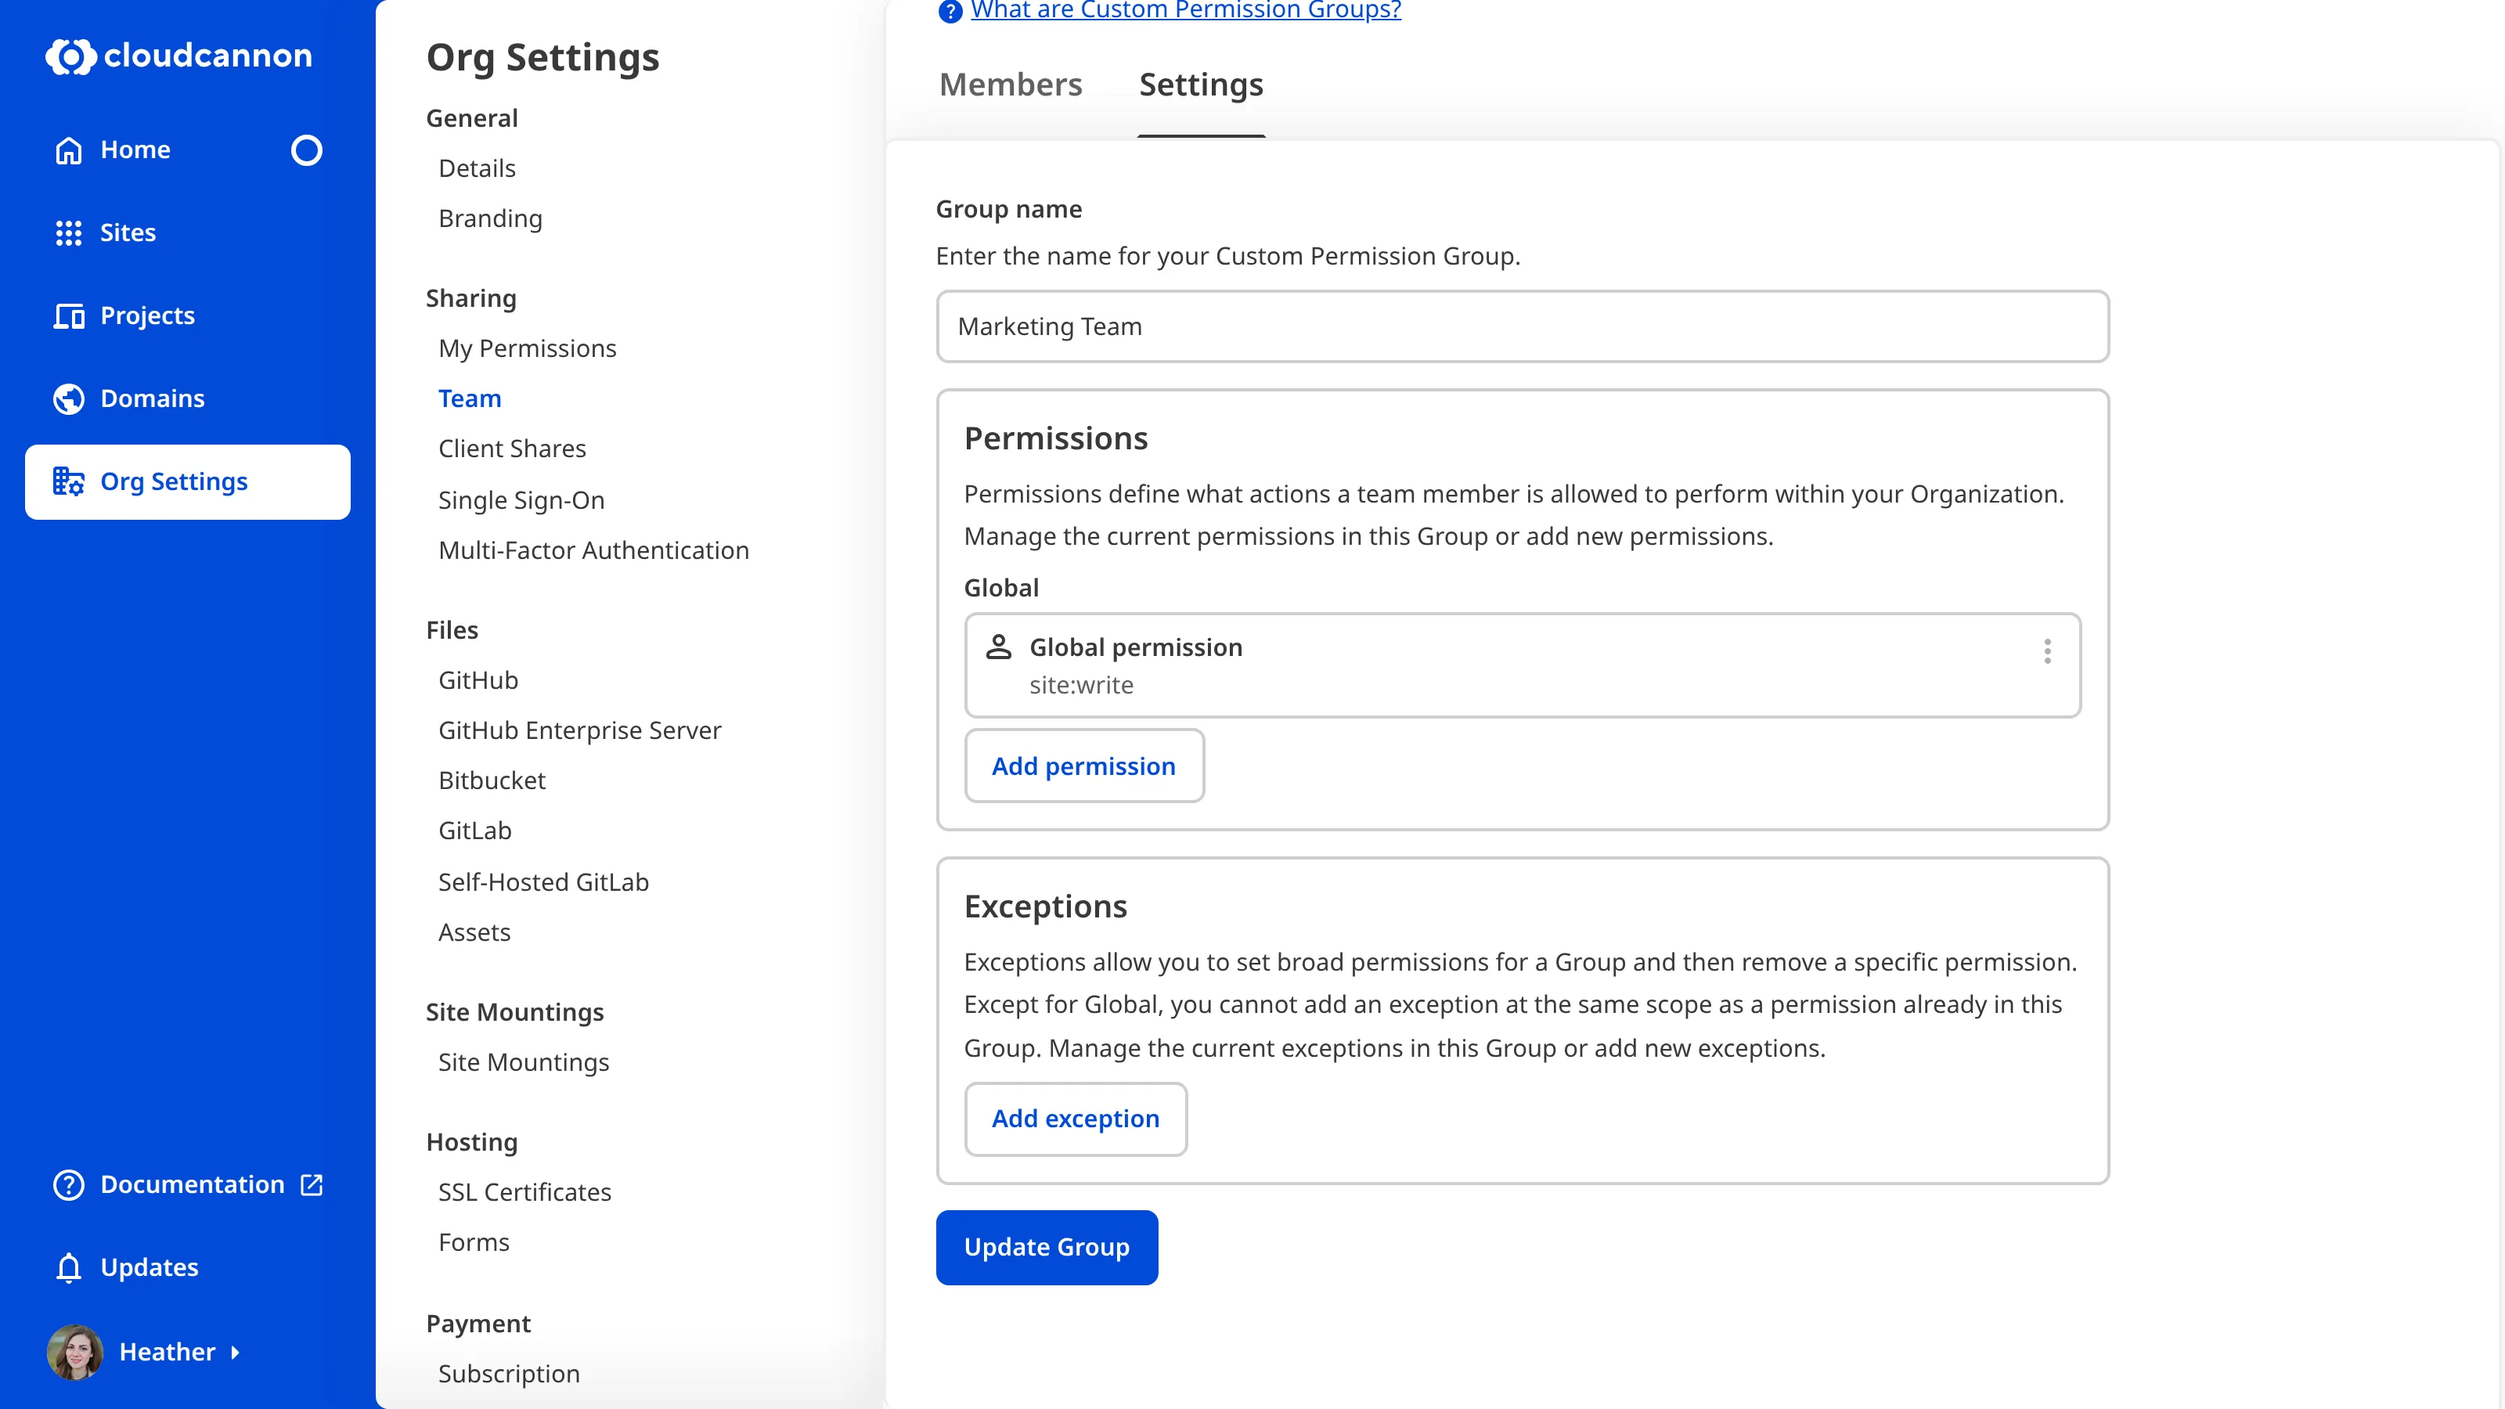Screen dimensions: 2505x1409
Task: Click the Global permission person icon
Action: point(999,647)
